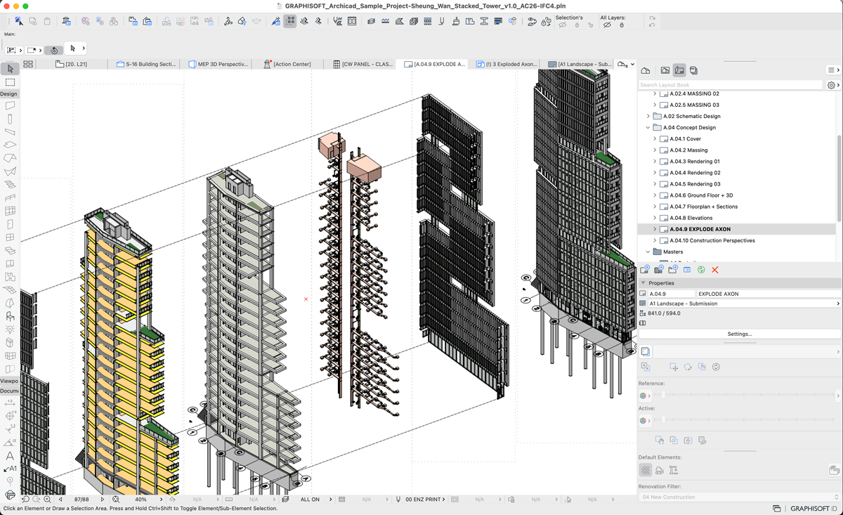
Task: Open the Action Center tab
Action: 287,64
